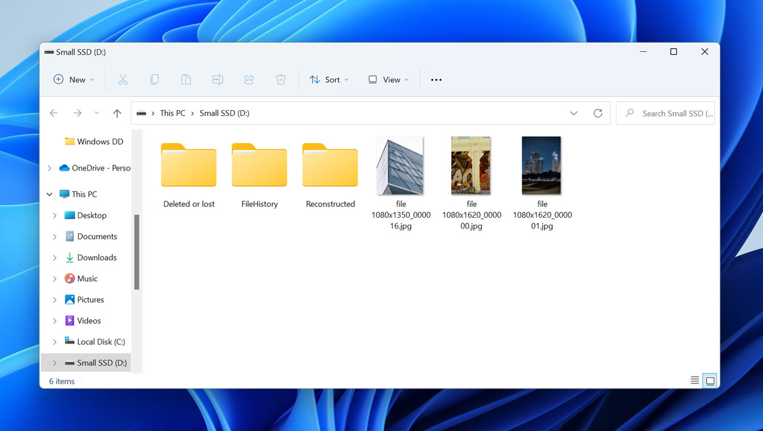
Task: Refresh the Small SSD folder view
Action: click(x=598, y=113)
